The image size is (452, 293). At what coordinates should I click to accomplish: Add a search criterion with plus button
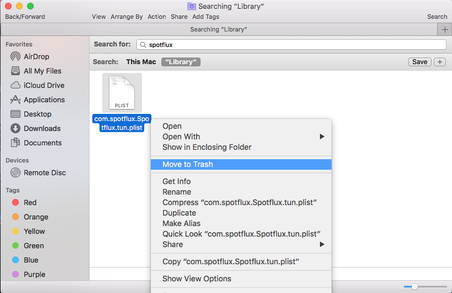pos(440,62)
